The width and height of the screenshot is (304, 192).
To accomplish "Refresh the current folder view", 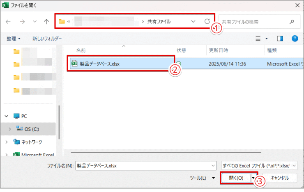I will coord(207,21).
